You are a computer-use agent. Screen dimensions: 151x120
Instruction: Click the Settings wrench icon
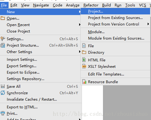click(3, 39)
